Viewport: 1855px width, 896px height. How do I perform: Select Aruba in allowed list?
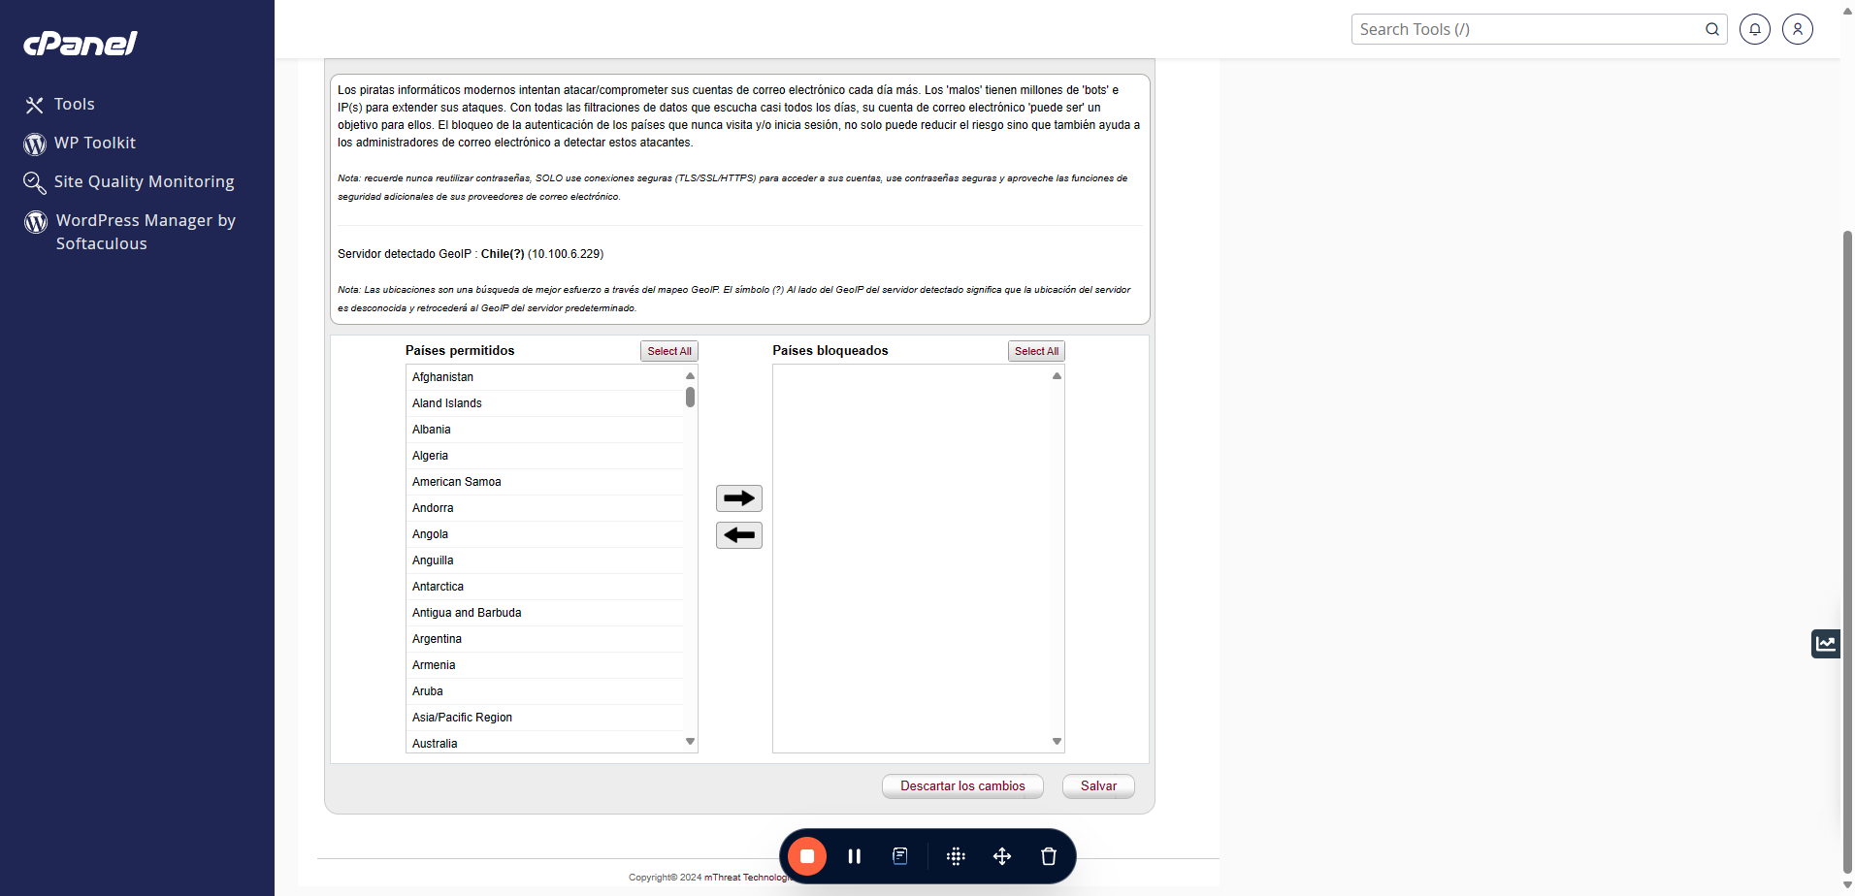tap(545, 691)
